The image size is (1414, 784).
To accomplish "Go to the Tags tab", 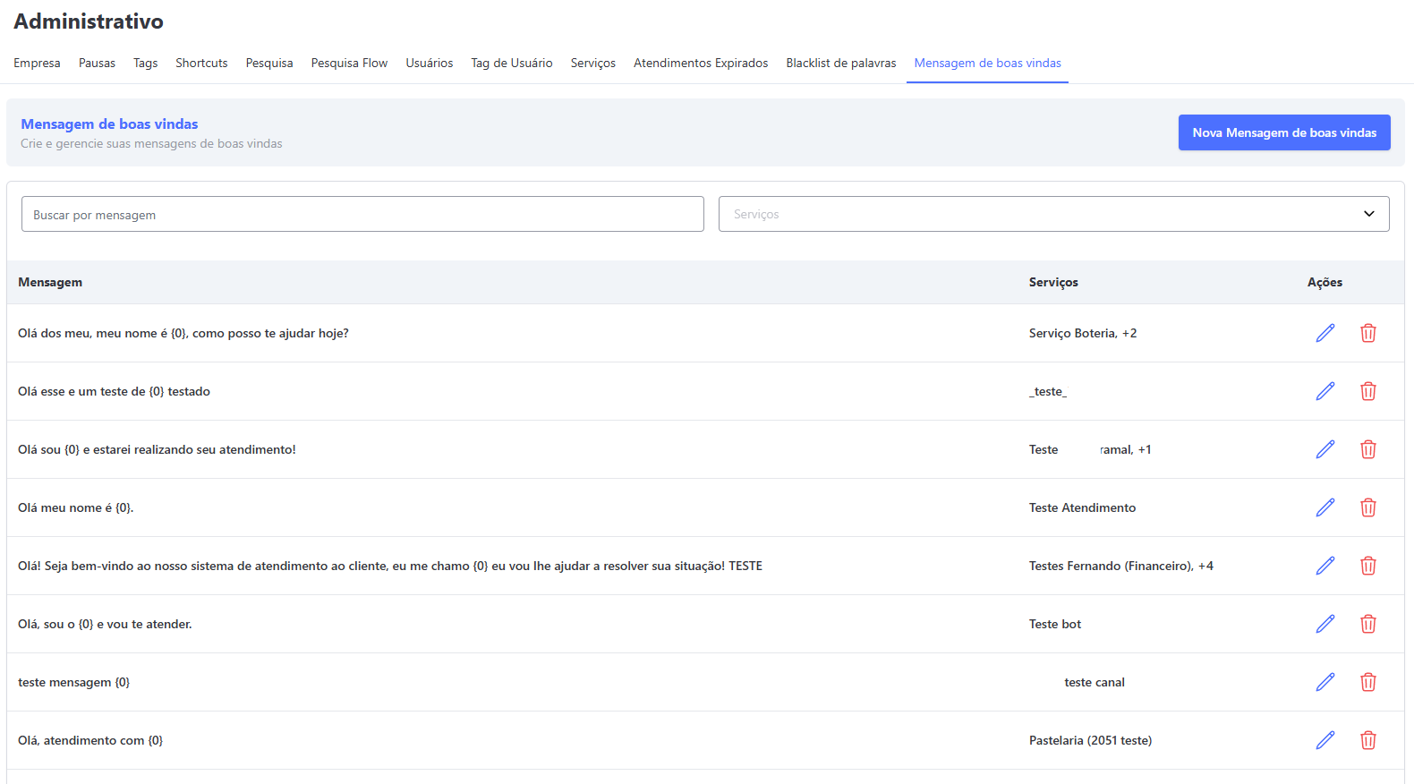I will pos(145,63).
